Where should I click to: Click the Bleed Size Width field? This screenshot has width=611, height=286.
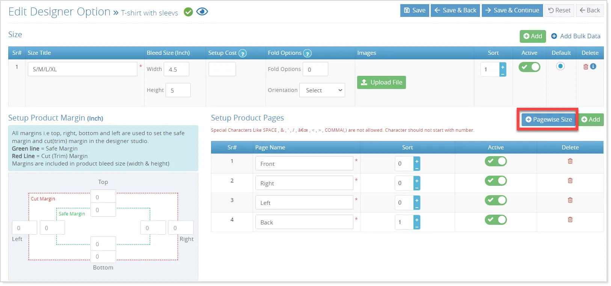177,69
